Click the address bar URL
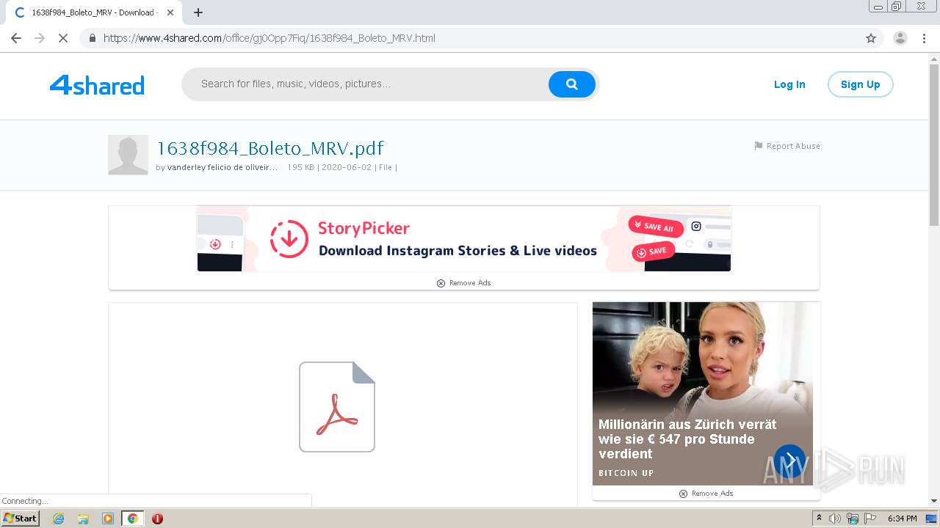Viewport: 940px width, 528px height. (270, 38)
